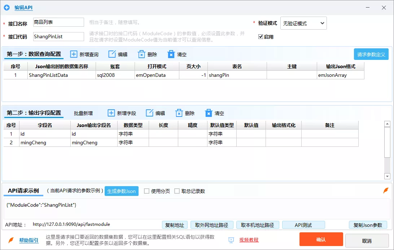Click 清空 trash icon in query section
394x250 pixels.
point(171,54)
